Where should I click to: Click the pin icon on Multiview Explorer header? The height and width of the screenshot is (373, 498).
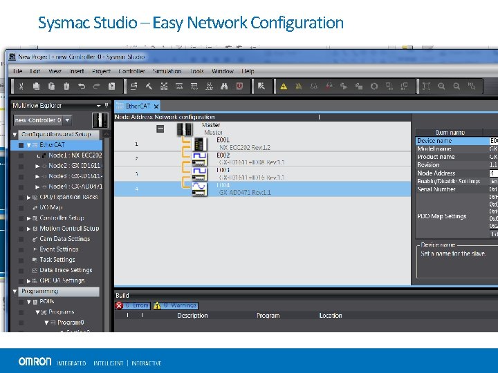point(107,105)
